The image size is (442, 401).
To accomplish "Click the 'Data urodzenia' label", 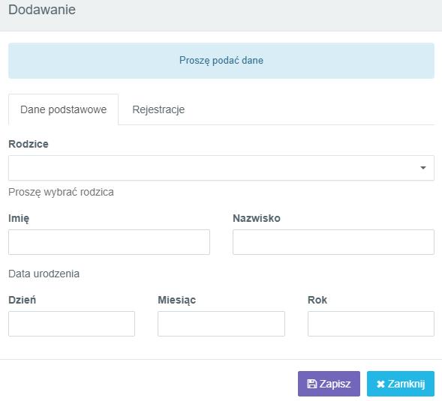I will (44, 274).
